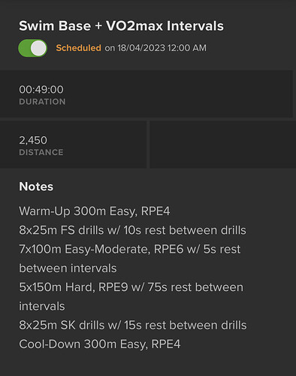Click the 2,450 distance value
The height and width of the screenshot is (376, 296).
(33, 141)
